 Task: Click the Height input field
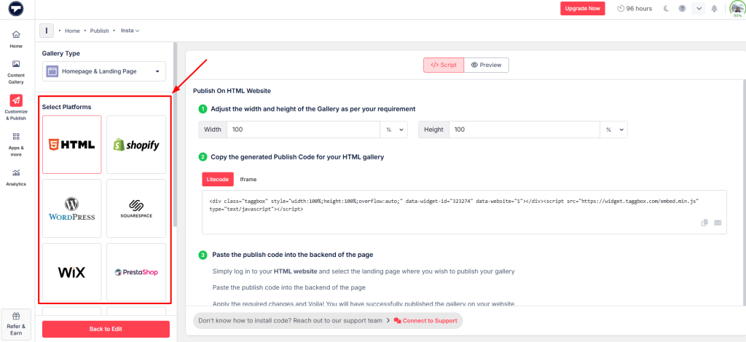click(525, 130)
